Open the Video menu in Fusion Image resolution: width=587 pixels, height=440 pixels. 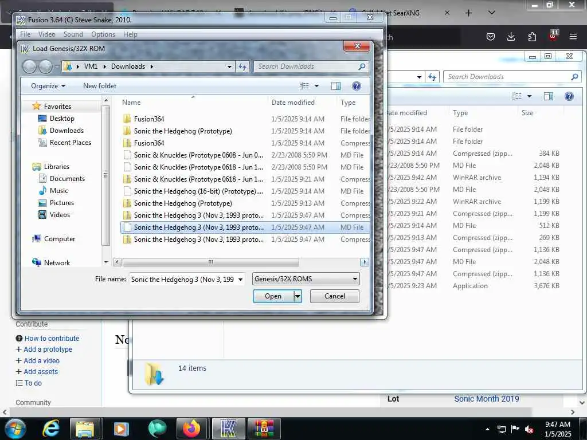[47, 34]
